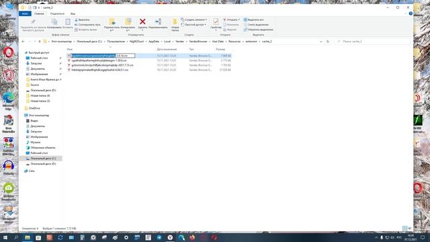The width and height of the screenshot is (430, 242).
Task: Open Рабочий стол under Quick access
Action: 39,58
